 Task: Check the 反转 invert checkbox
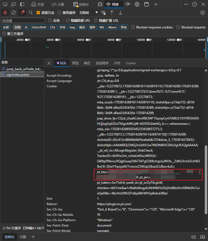tap(50, 20)
